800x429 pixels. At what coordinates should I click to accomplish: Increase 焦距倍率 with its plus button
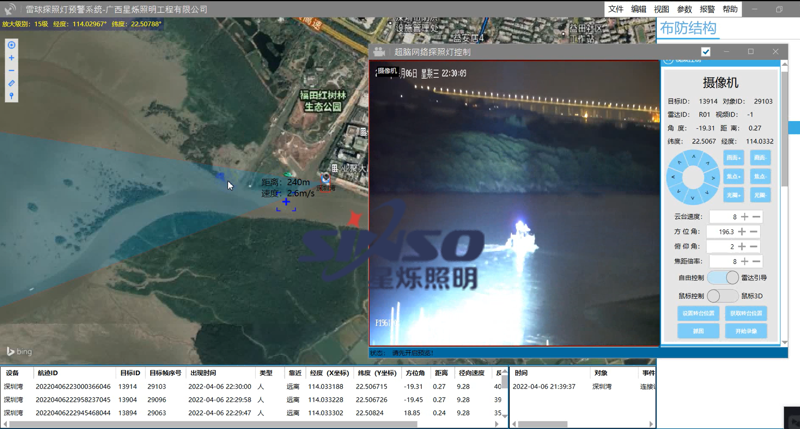pos(745,261)
